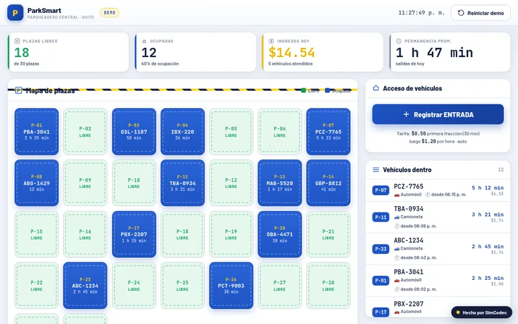Click the P-07 badge in vehicle list
This screenshot has width=518, height=324.
click(x=381, y=190)
